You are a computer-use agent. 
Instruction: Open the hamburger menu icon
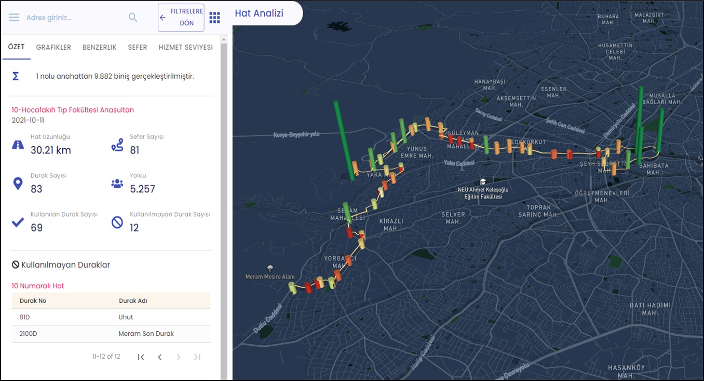click(14, 18)
